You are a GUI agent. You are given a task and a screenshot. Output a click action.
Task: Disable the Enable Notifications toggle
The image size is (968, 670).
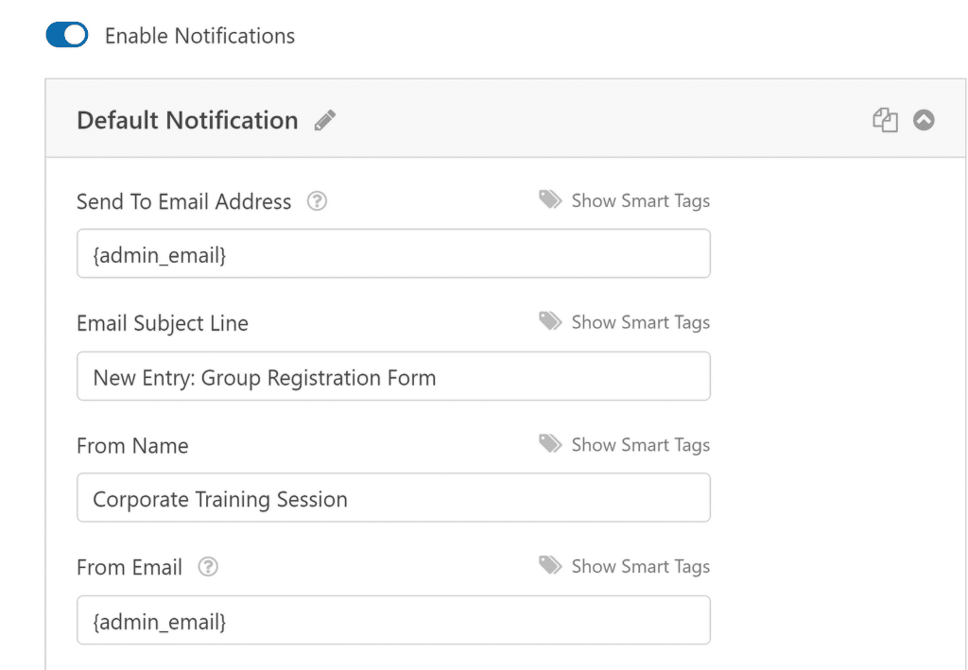[x=66, y=34]
